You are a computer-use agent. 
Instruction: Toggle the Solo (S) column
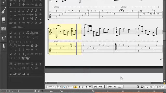pos(35,91)
